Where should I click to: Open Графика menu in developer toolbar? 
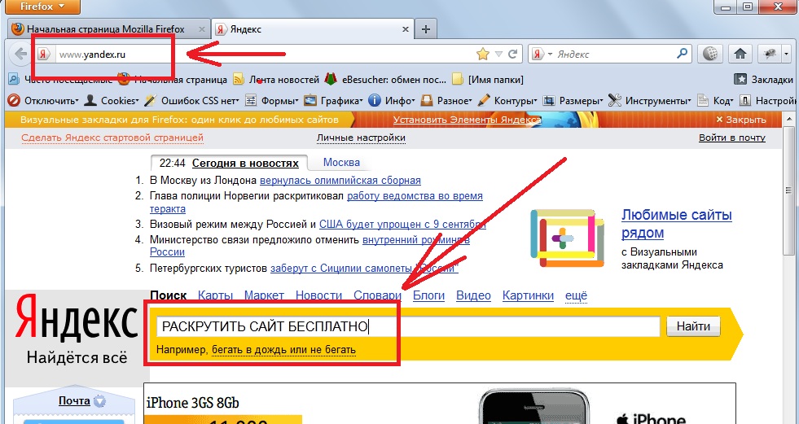click(333, 101)
